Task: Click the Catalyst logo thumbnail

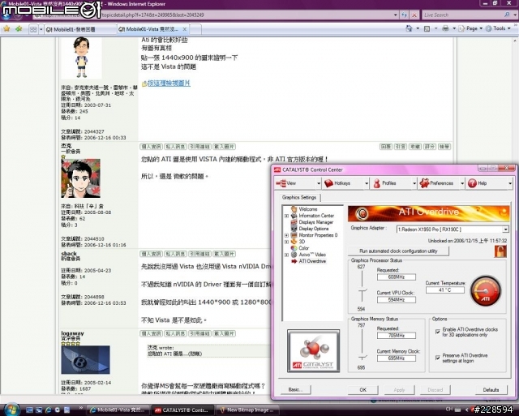Action: tap(314, 351)
